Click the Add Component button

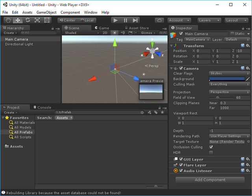[210, 180]
